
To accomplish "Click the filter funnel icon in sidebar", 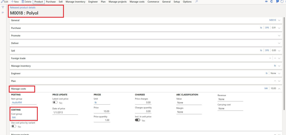I will tap(3, 8).
